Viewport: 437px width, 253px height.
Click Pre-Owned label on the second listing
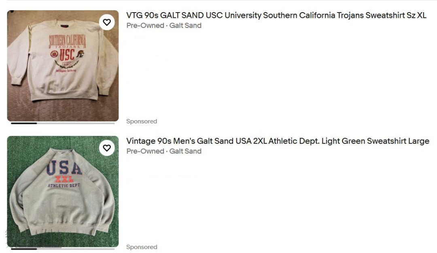click(141, 151)
